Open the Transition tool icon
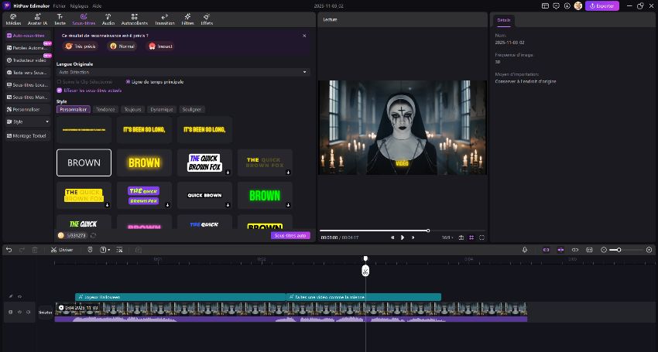Image resolution: width=658 pixels, height=352 pixels. coord(164,15)
